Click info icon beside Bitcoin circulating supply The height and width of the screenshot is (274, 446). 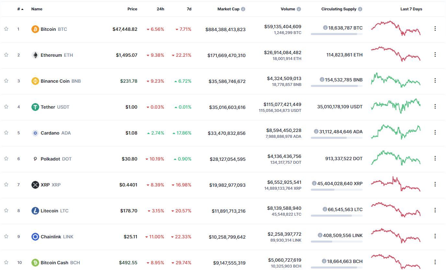[325, 28]
